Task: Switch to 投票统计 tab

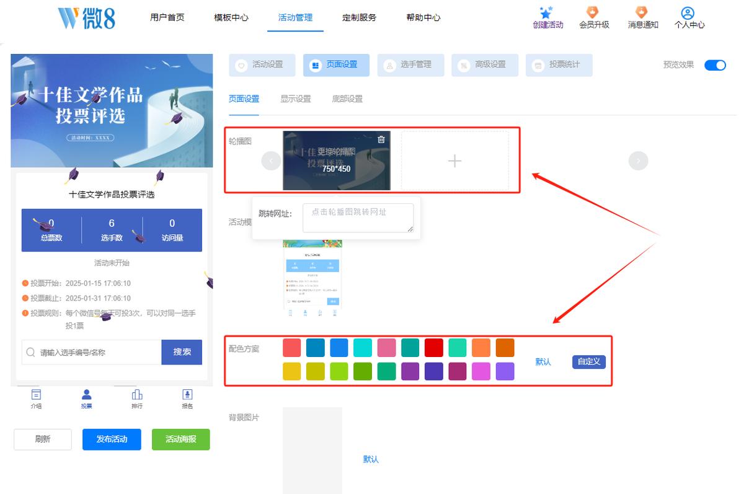Action: pyautogui.click(x=559, y=65)
